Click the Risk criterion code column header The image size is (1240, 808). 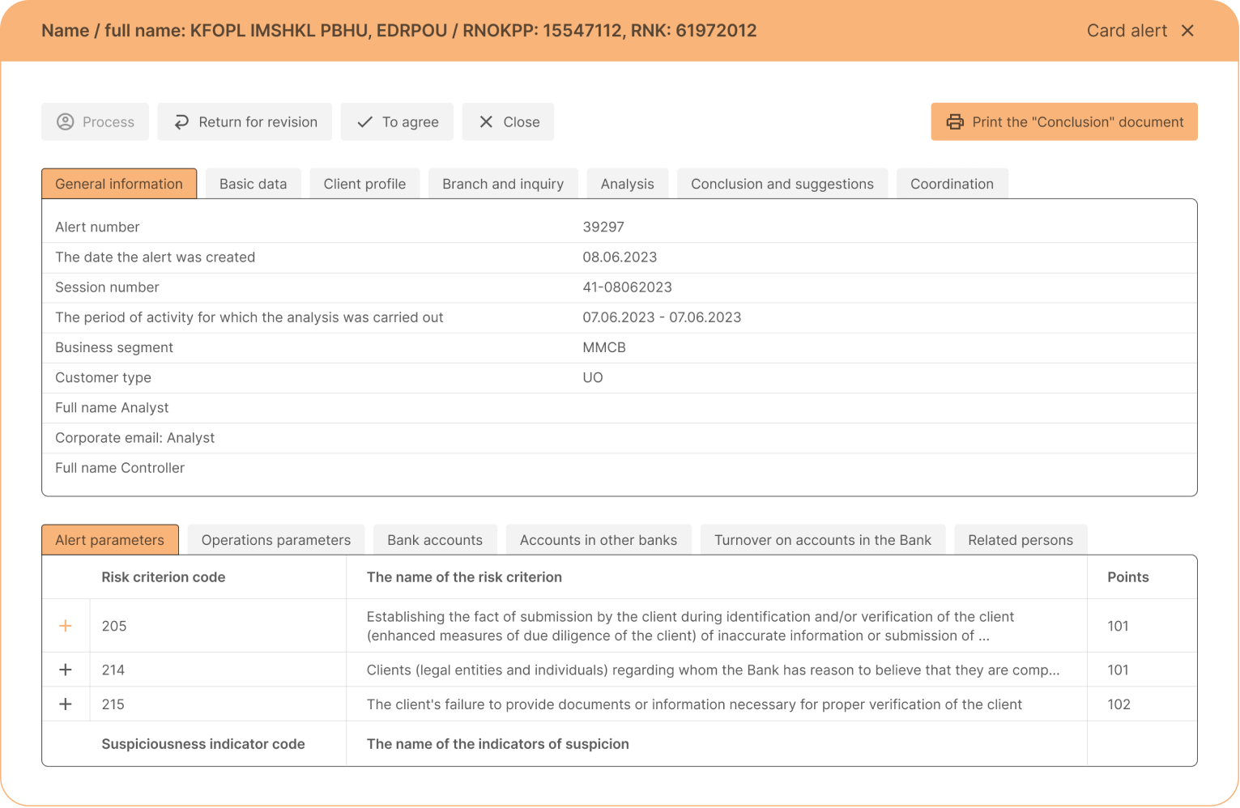163,577
